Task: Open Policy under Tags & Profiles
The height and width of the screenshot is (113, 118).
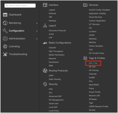Action: coord(91,89)
